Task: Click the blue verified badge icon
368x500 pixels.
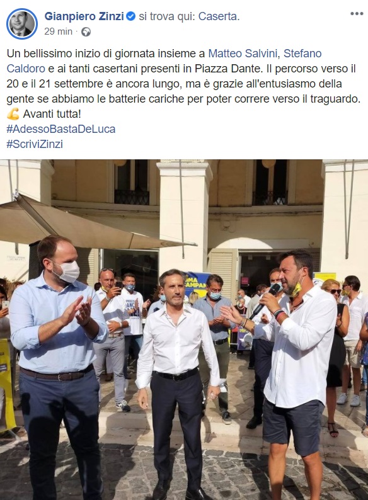Action: tap(131, 16)
